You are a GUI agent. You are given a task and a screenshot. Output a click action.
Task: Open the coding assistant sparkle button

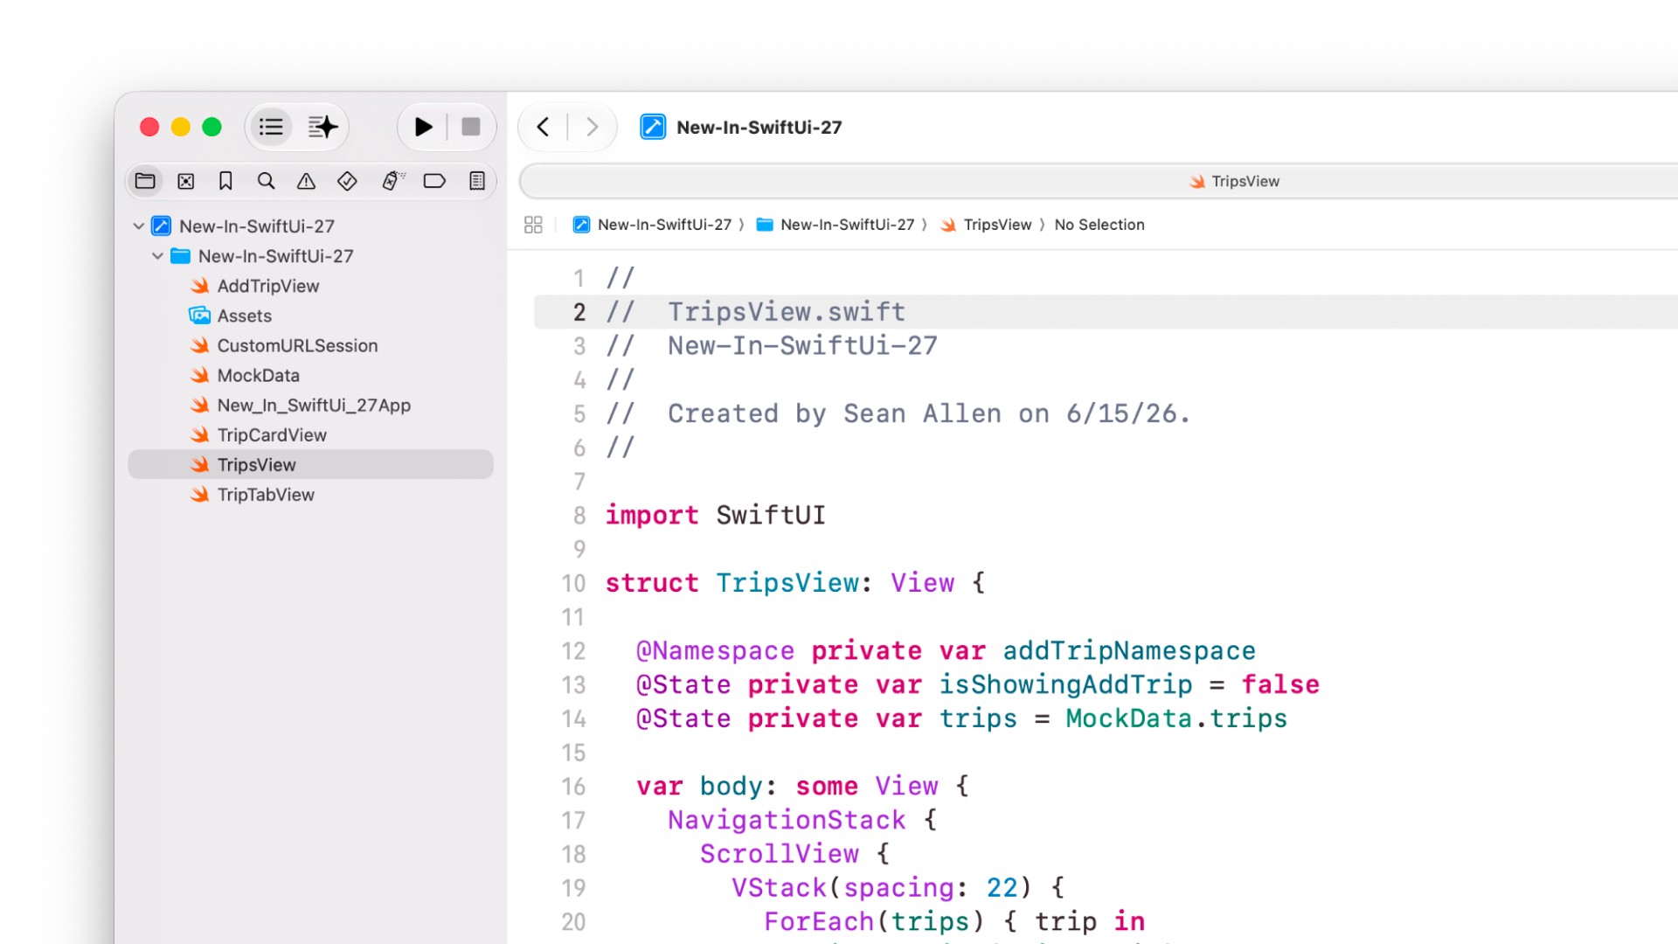pyautogui.click(x=322, y=128)
